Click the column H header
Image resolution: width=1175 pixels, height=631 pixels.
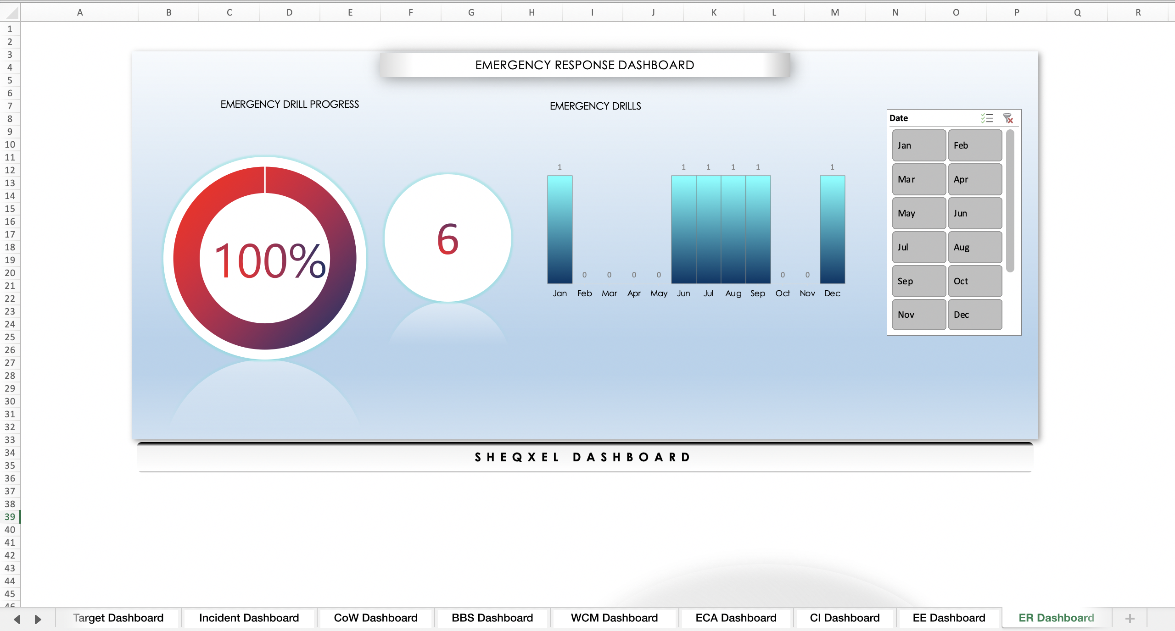click(531, 12)
